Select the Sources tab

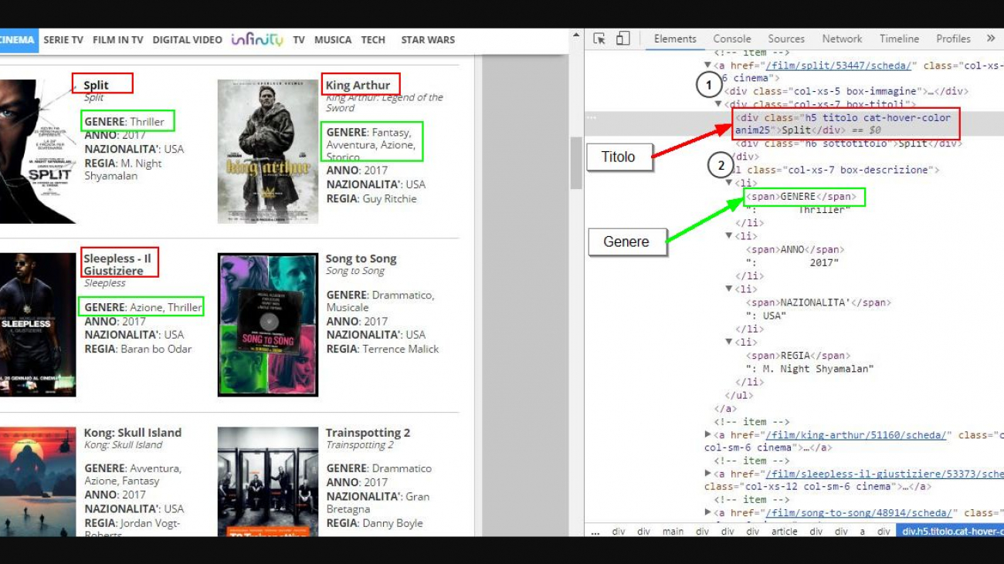click(786, 39)
